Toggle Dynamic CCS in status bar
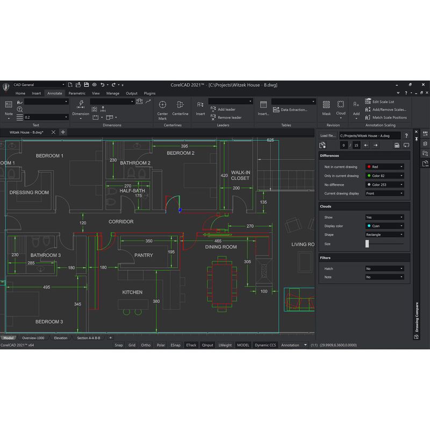The image size is (430, 430). 265,345
